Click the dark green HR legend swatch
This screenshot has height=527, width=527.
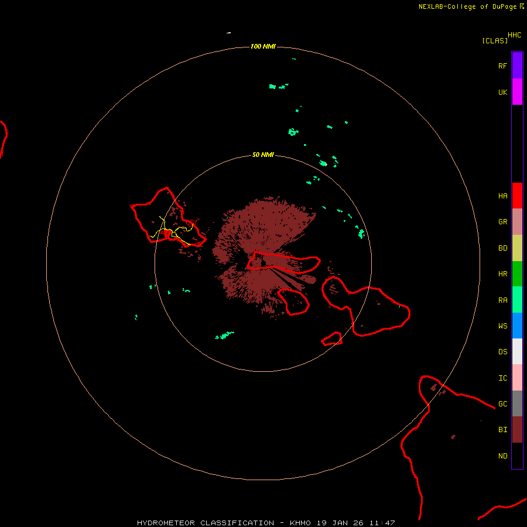point(517,274)
